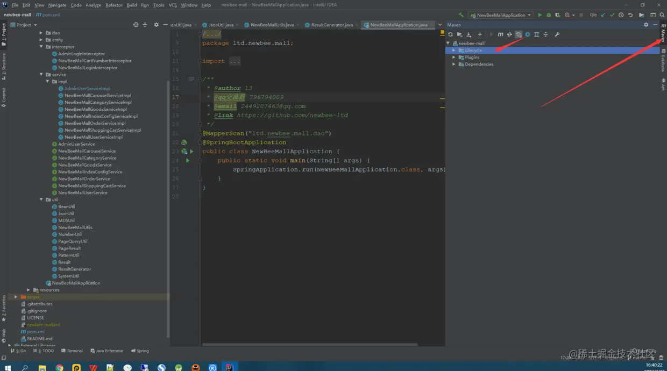Click the green Run button in toolbar

[540, 15]
